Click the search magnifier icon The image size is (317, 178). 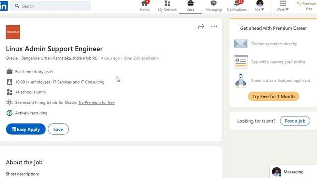[x=17, y=6]
